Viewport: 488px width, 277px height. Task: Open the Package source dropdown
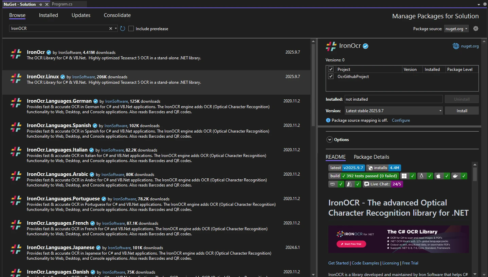click(x=456, y=29)
